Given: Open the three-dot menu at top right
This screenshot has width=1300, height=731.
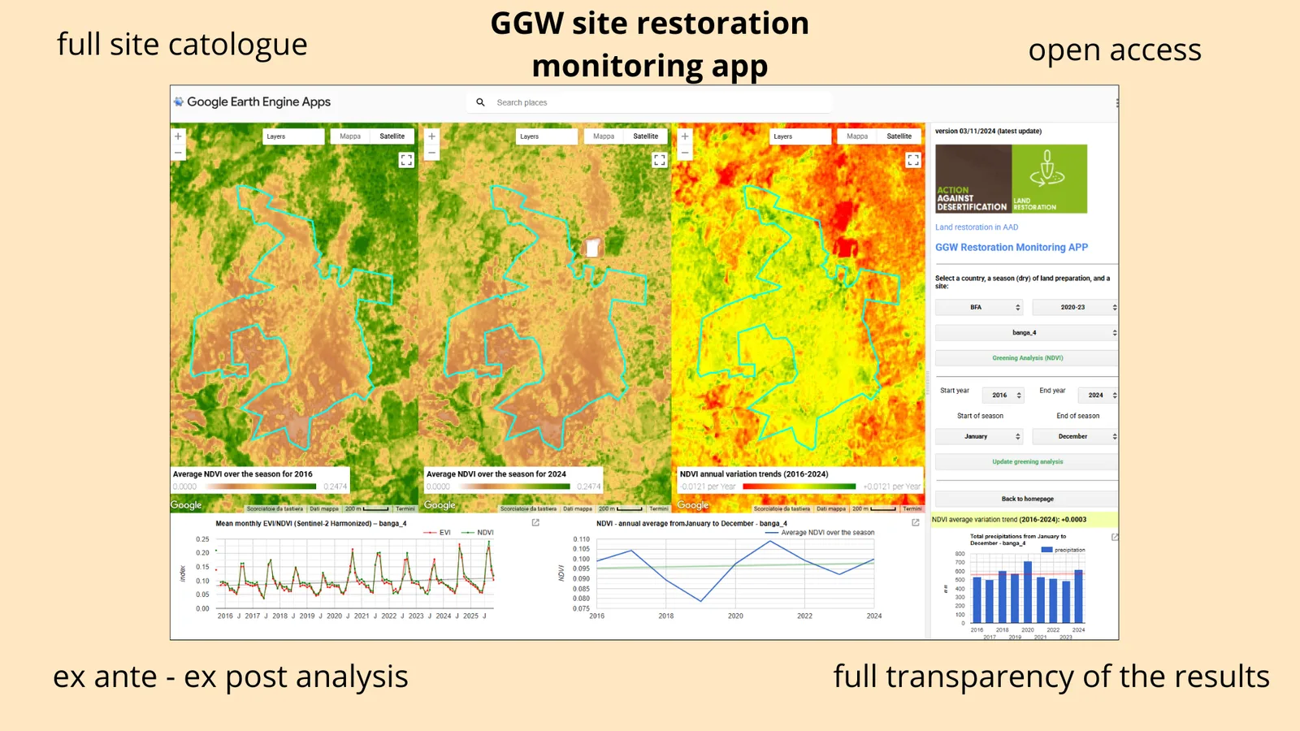Looking at the screenshot, I should [x=1116, y=102].
